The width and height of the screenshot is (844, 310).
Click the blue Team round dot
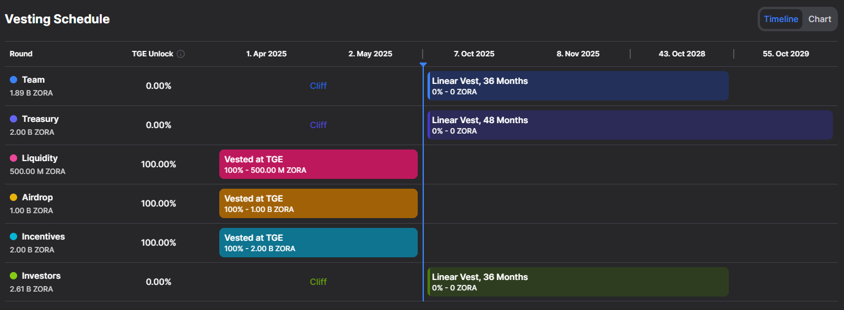click(x=13, y=80)
